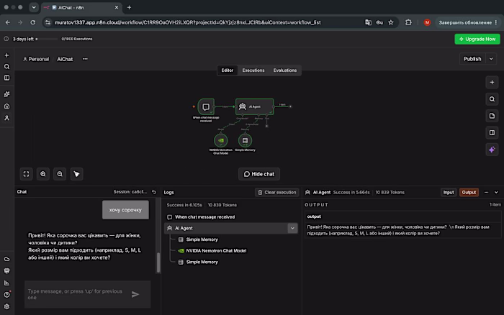Open settings gear at sidebar bottom

click(x=6, y=306)
